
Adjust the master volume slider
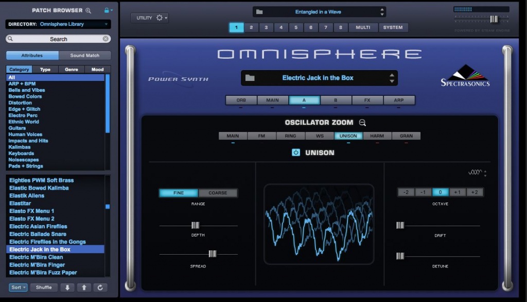pyautogui.click(x=494, y=19)
